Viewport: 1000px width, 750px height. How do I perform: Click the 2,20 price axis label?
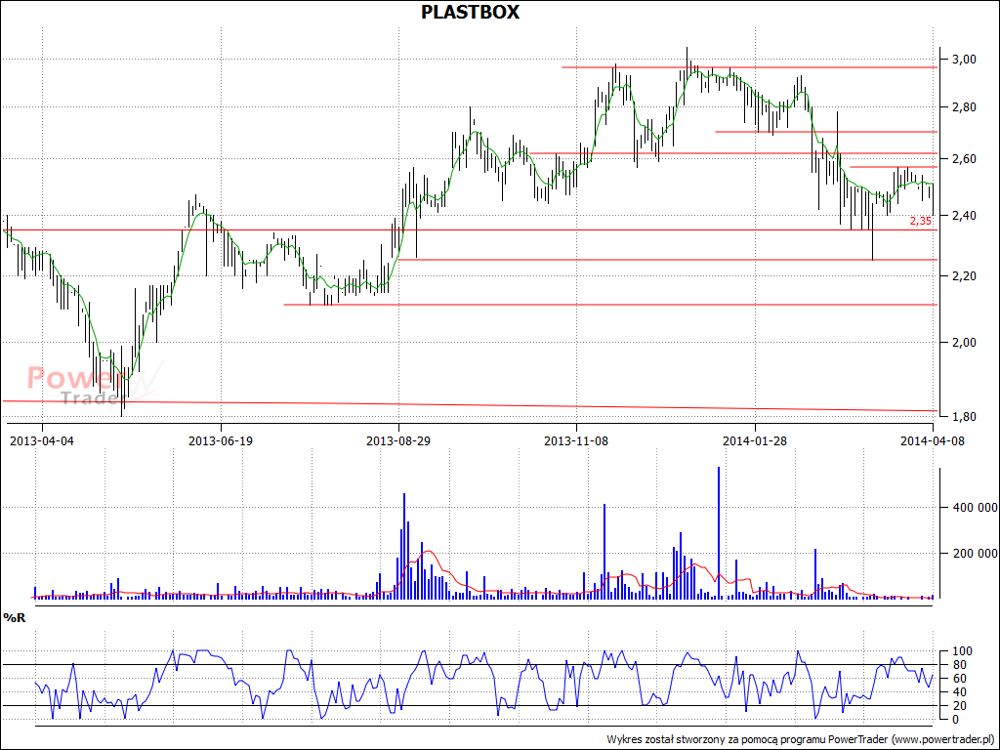(964, 276)
